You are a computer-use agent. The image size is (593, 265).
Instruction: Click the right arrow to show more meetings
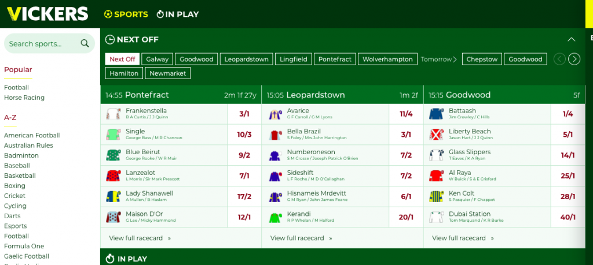tap(574, 59)
